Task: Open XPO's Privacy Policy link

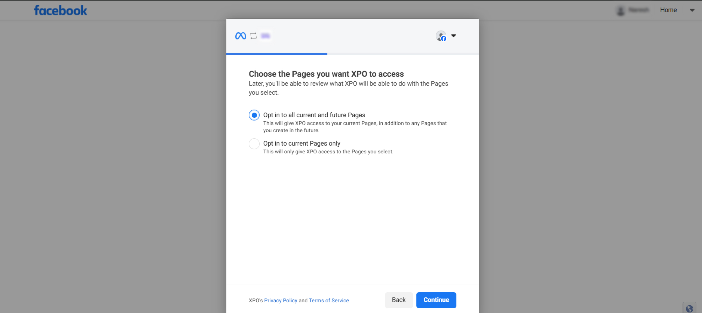Action: [x=281, y=301]
